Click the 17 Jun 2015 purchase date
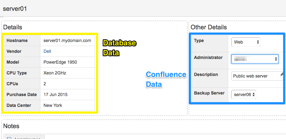This screenshot has height=139, width=286. click(55, 95)
